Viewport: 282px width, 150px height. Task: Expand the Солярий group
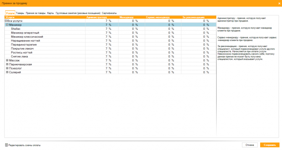click(x=7, y=72)
